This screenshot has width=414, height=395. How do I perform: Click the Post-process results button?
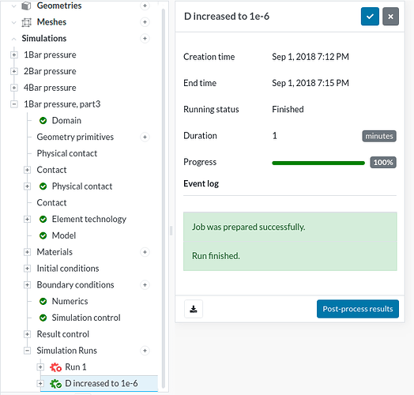tap(358, 309)
